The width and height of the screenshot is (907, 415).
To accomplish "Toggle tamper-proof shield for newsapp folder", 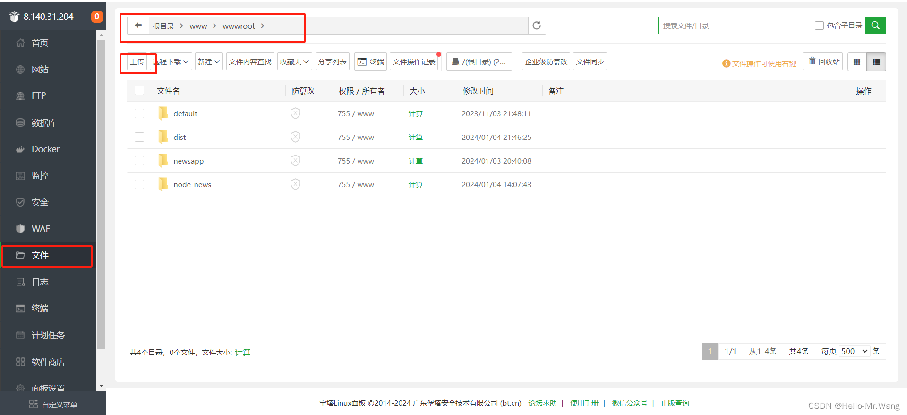I will pos(295,160).
